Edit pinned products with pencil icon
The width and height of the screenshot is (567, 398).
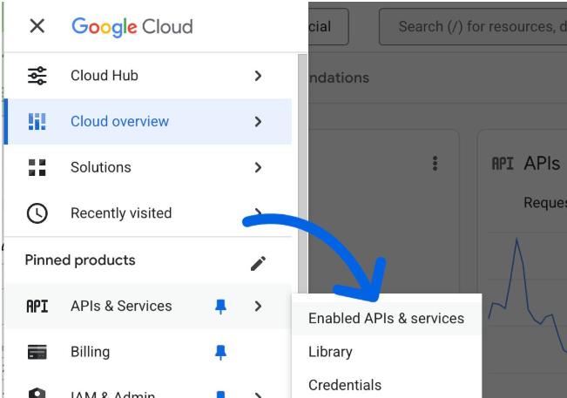[258, 263]
